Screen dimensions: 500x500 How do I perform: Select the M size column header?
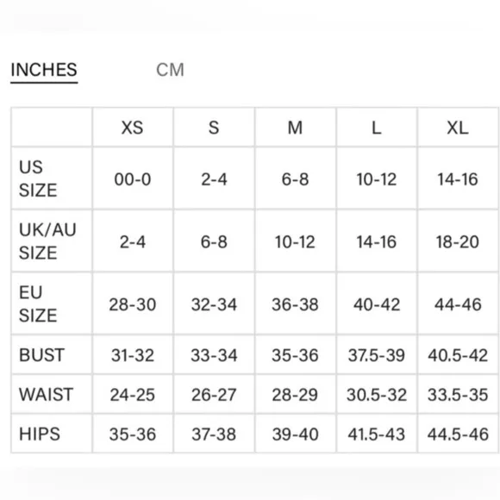295,128
